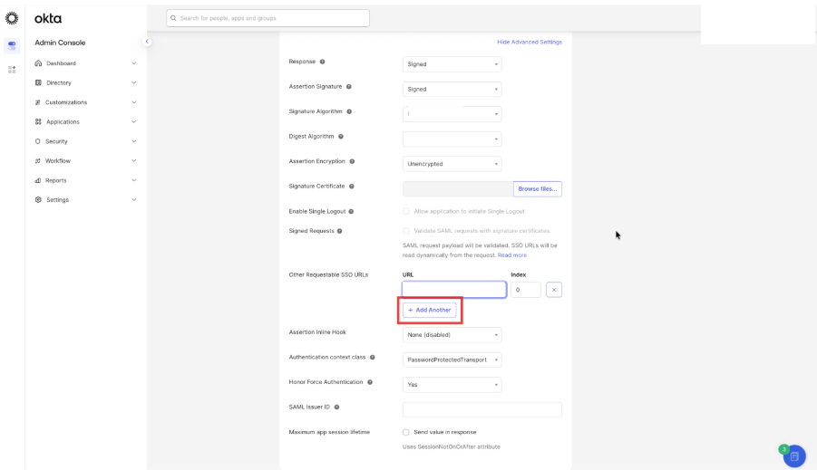The height and width of the screenshot is (470, 817).
Task: Open help tooltip next to Assertion Signature
Action: (x=349, y=87)
